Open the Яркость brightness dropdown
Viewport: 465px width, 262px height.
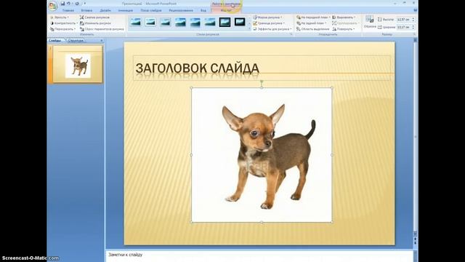(60, 17)
